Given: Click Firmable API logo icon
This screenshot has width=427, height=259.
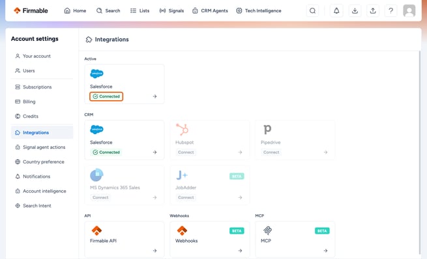Looking at the screenshot, I should point(96,230).
